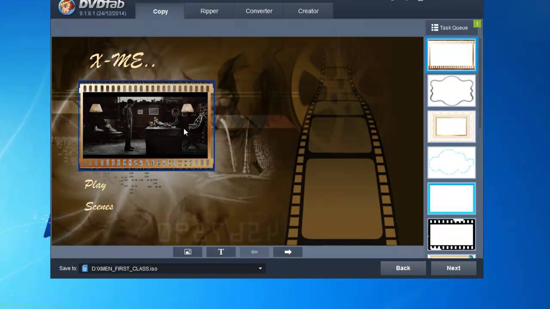Click the Back button
This screenshot has width=550, height=309.
[x=403, y=268]
